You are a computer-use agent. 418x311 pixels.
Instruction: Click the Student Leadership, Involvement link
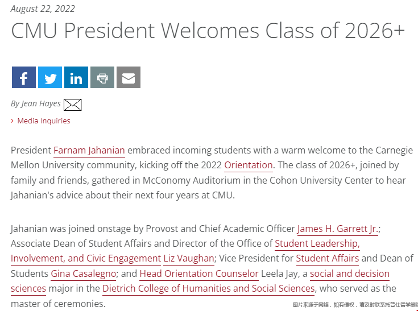coord(317,243)
